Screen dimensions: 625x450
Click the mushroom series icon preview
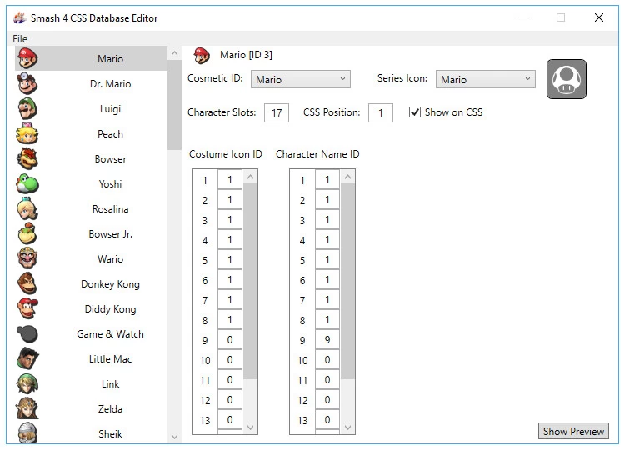(x=567, y=79)
